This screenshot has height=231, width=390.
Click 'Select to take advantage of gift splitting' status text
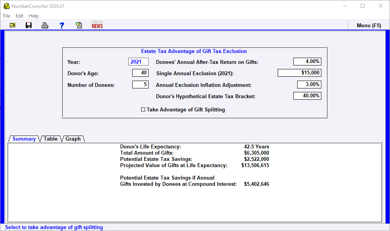pyautogui.click(x=54, y=227)
